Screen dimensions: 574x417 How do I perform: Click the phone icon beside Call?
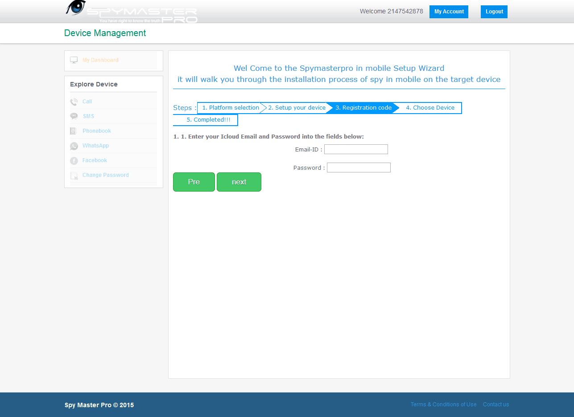(74, 102)
